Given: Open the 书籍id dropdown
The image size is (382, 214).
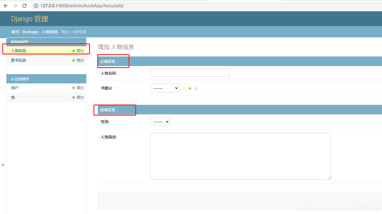Looking at the screenshot, I should [x=165, y=88].
